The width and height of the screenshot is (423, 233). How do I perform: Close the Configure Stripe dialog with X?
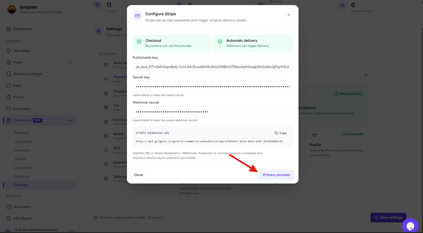288,15
